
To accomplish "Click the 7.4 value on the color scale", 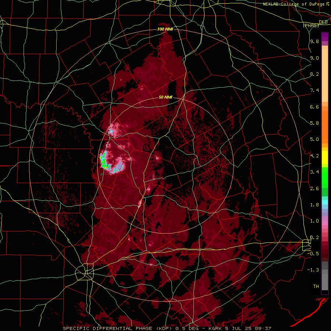I will click(x=314, y=90).
